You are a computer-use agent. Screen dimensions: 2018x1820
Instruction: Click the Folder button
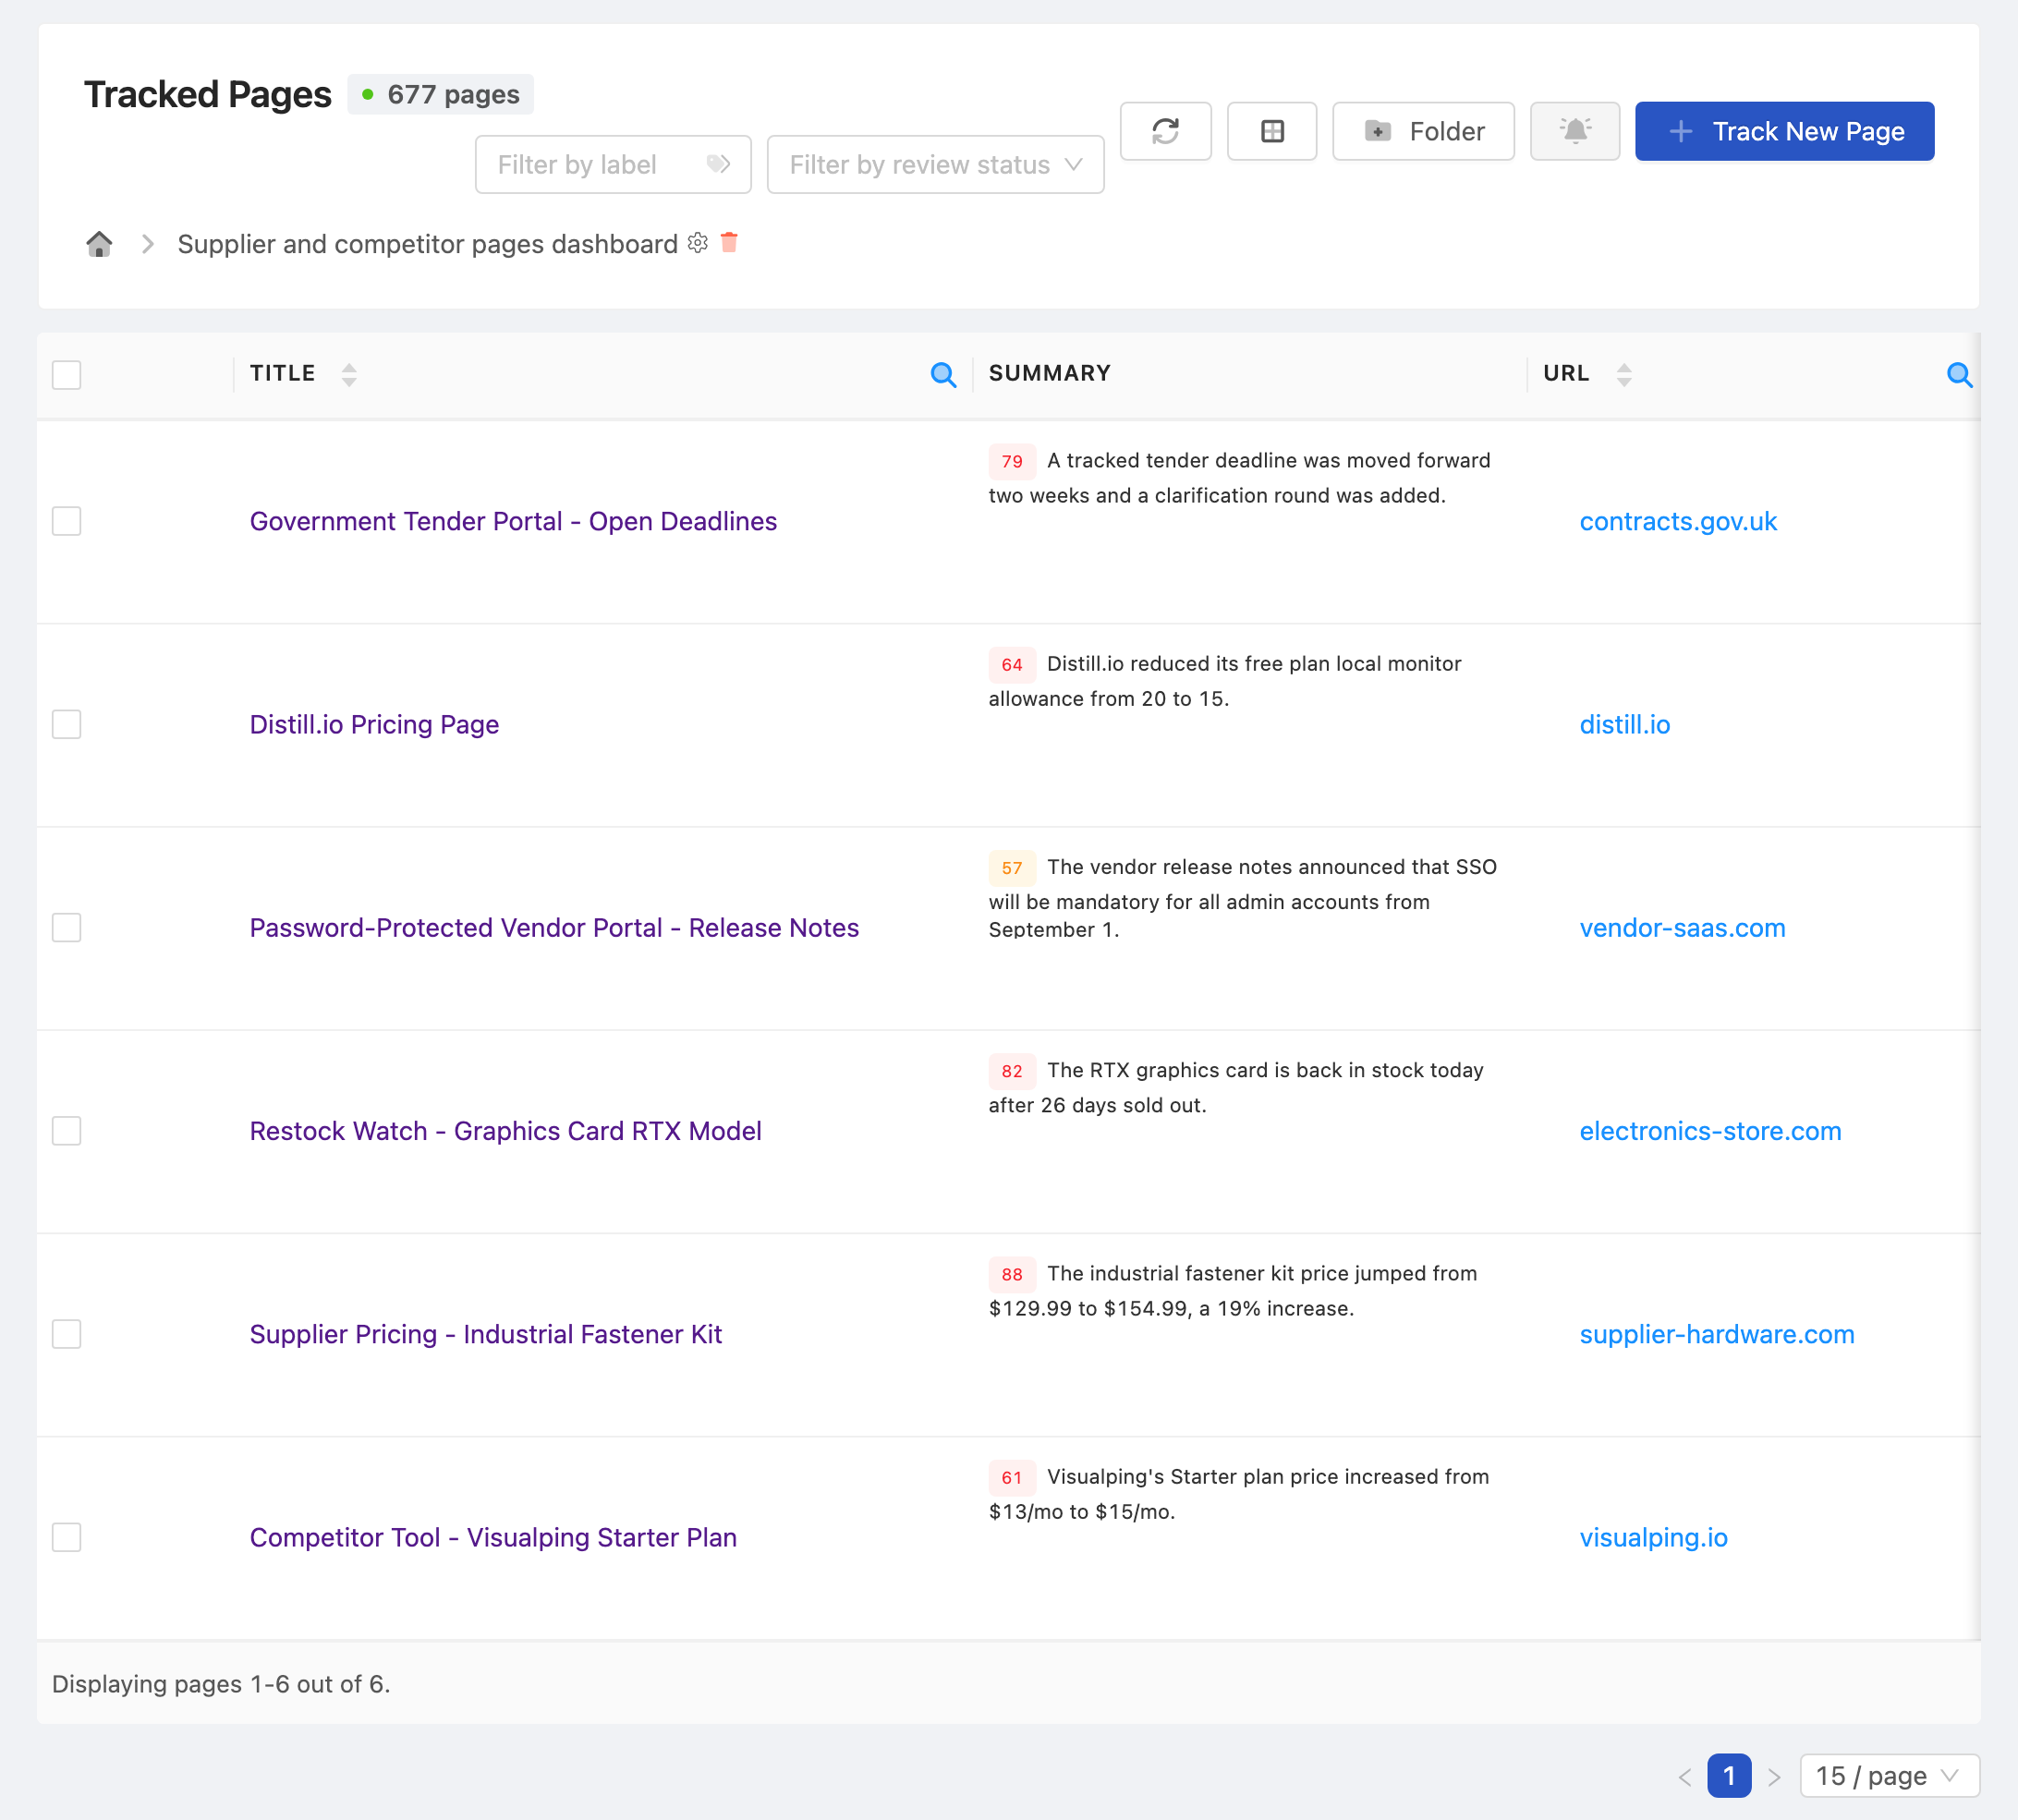point(1423,131)
